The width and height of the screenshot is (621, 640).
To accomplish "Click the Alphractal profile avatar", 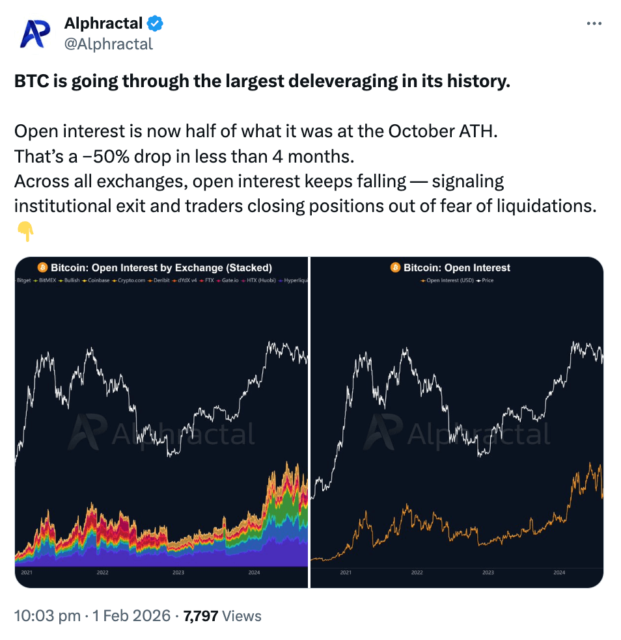I will [36, 34].
